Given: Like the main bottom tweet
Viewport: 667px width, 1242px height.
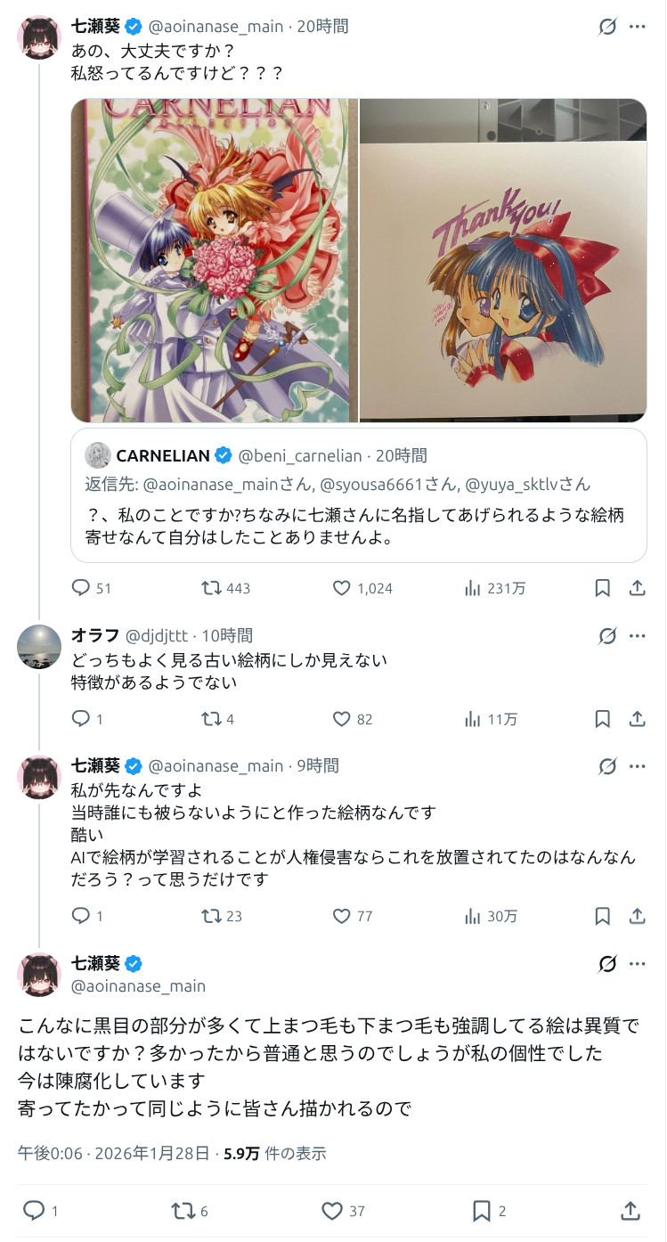Looking at the screenshot, I should 332,1210.
